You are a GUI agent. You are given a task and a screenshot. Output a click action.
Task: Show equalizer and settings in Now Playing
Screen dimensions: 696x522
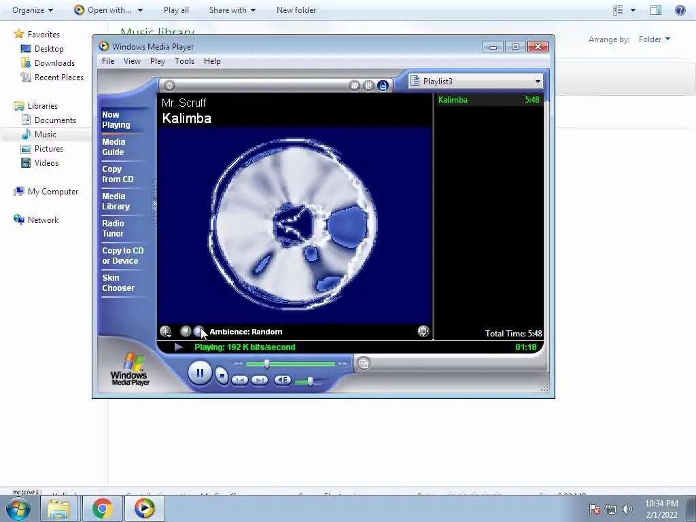point(368,86)
